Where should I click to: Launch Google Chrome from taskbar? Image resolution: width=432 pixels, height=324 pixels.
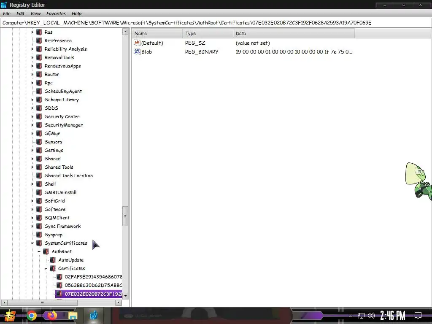point(31,316)
